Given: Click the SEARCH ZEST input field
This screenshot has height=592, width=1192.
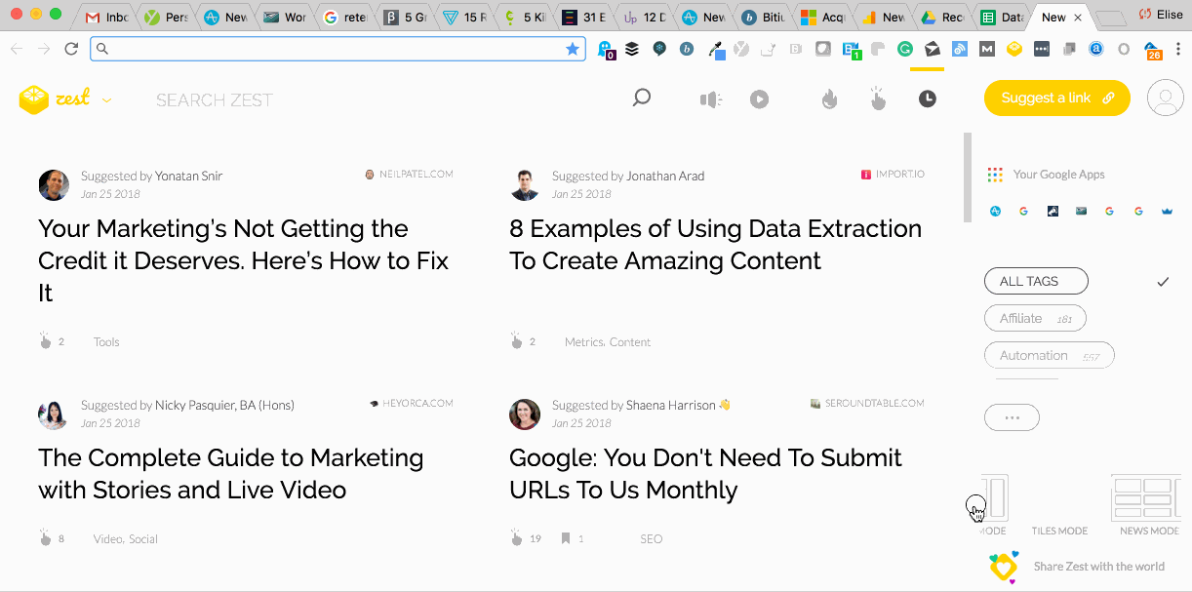Looking at the screenshot, I should (215, 99).
